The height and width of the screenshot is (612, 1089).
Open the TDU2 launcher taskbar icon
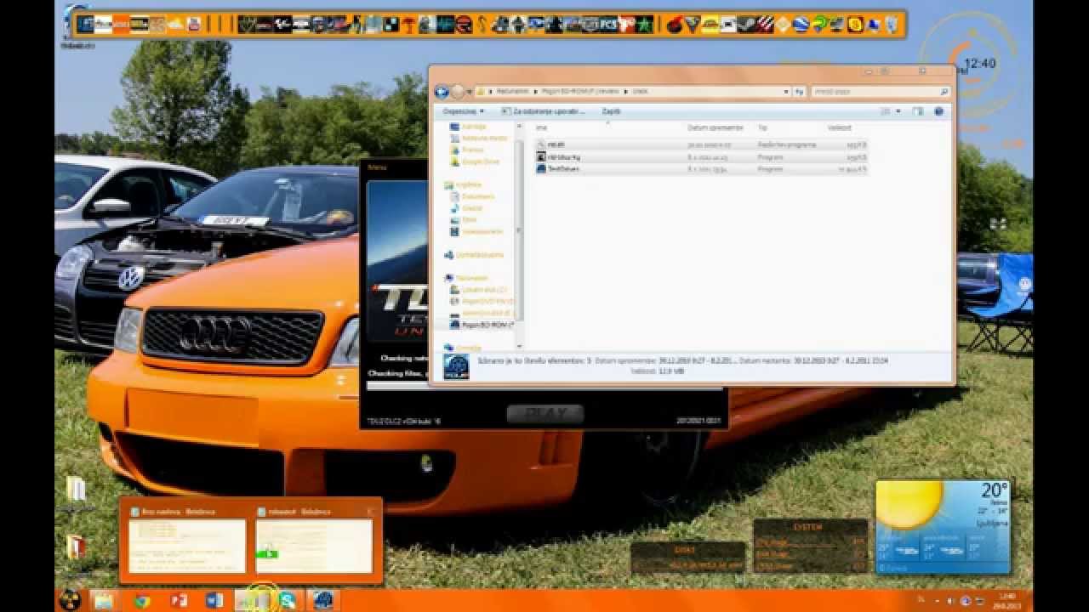point(322,601)
